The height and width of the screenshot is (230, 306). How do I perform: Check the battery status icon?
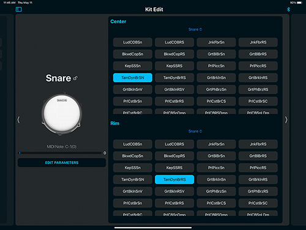click(299, 2)
